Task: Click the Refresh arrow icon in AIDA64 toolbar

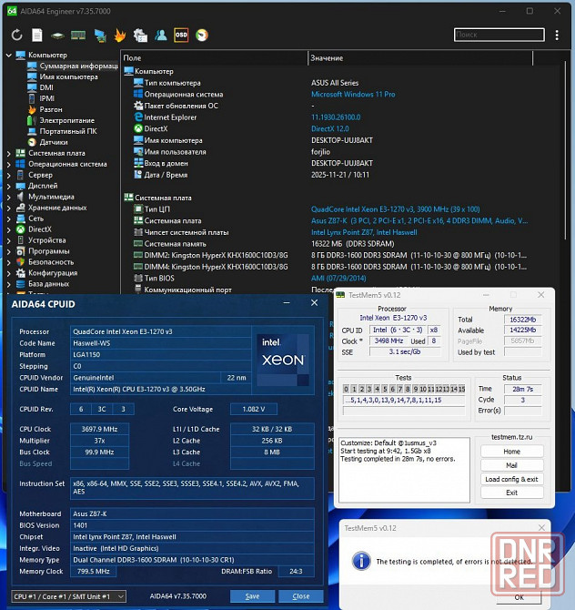Action: [16, 36]
